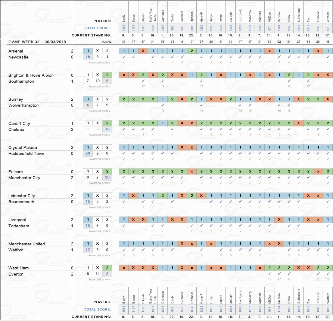Click Tin's checkmark in the Brighton–Southampton row
This screenshot has width=333, height=321.
click(308, 81)
